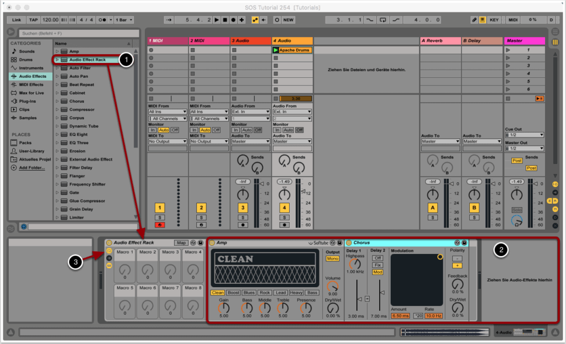Screen dimensions: 566x344
Task: Launch the Apache Drums clip
Action: click(276, 50)
